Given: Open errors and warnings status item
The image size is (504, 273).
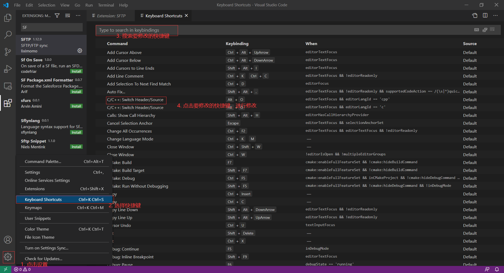Looking at the screenshot, I should coord(22,269).
